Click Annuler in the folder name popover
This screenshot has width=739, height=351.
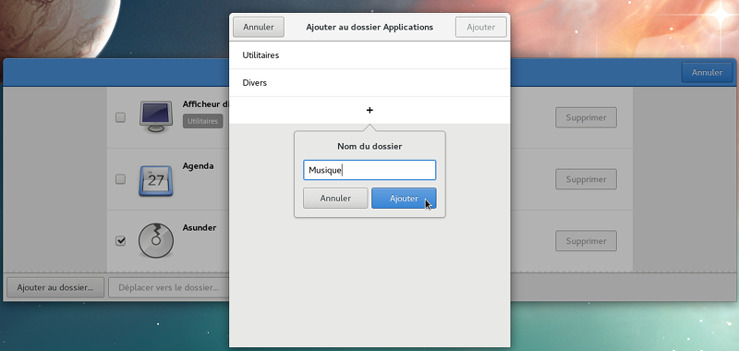point(335,199)
